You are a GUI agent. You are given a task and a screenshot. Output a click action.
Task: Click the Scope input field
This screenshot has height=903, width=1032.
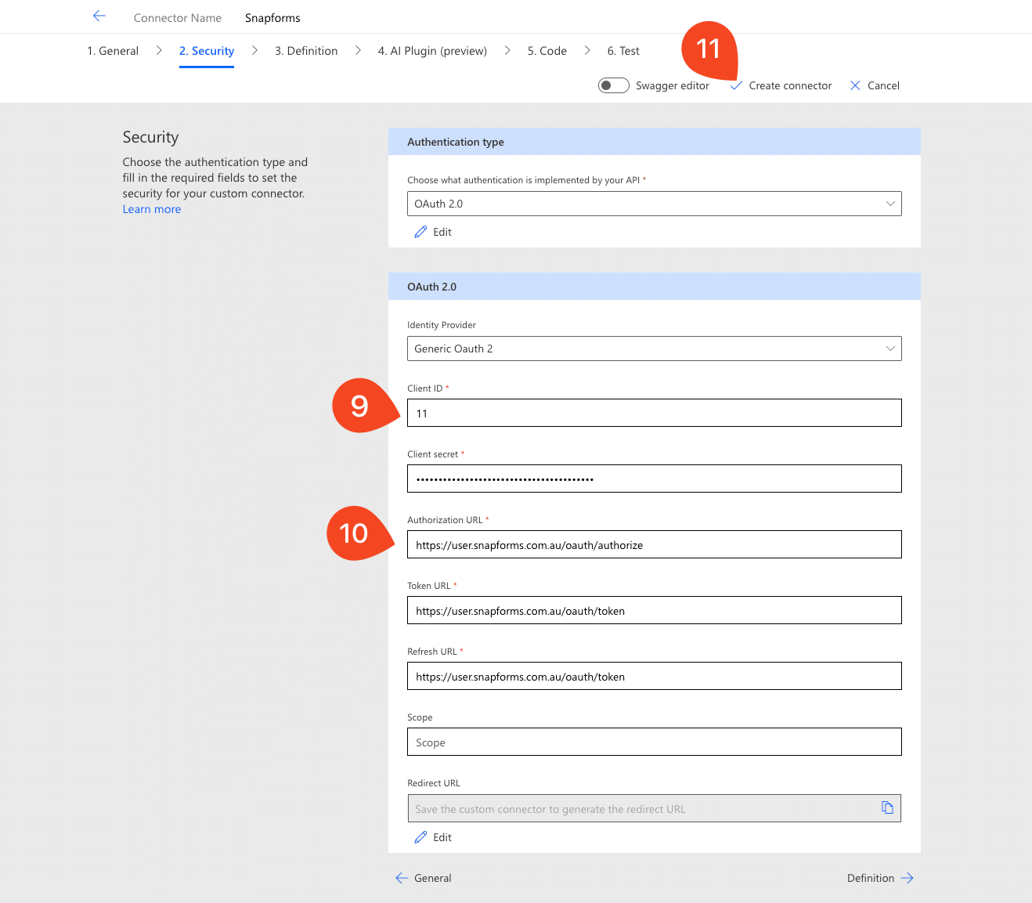(x=655, y=742)
